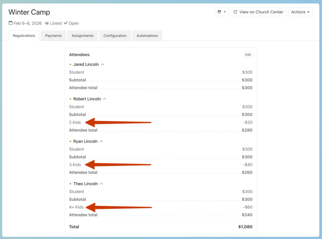Click the Edit button for Attendees

248,55
